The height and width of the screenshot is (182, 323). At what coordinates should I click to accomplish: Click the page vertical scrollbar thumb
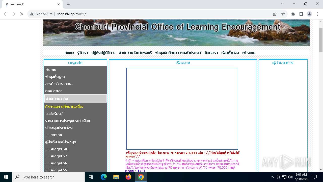[x=321, y=40]
